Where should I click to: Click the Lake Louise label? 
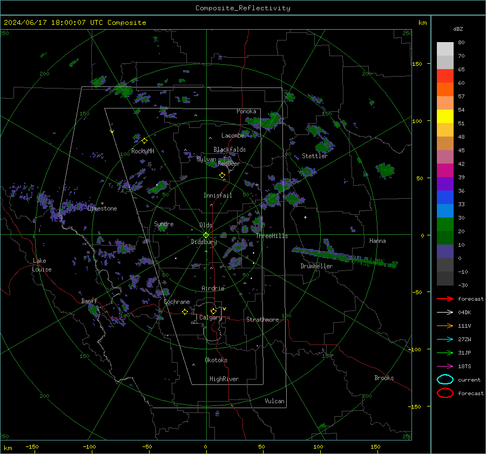pyautogui.click(x=42, y=265)
